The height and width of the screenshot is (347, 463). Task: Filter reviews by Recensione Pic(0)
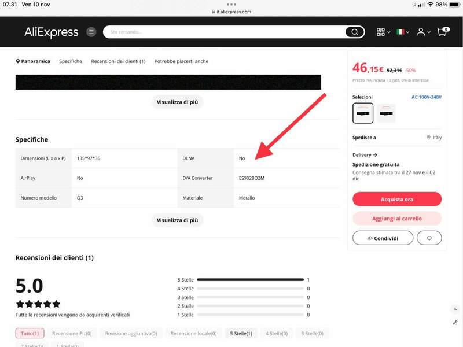pos(72,334)
